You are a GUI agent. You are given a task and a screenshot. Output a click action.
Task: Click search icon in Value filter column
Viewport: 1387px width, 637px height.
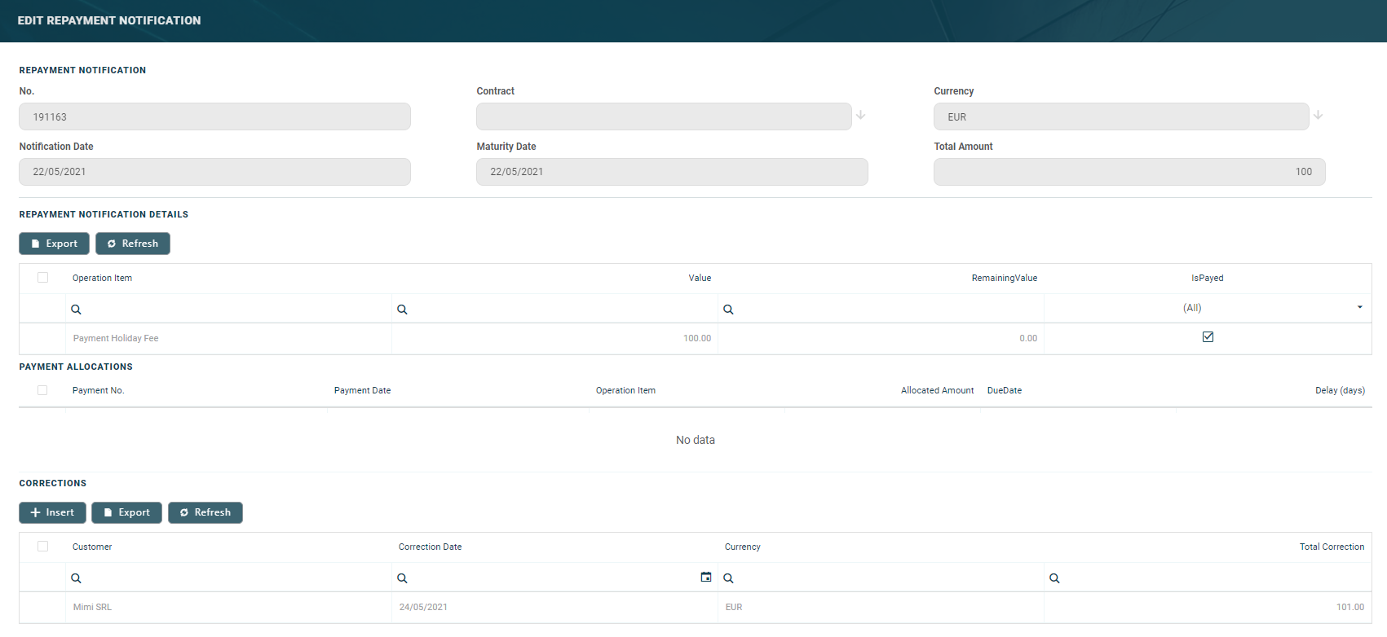(402, 310)
